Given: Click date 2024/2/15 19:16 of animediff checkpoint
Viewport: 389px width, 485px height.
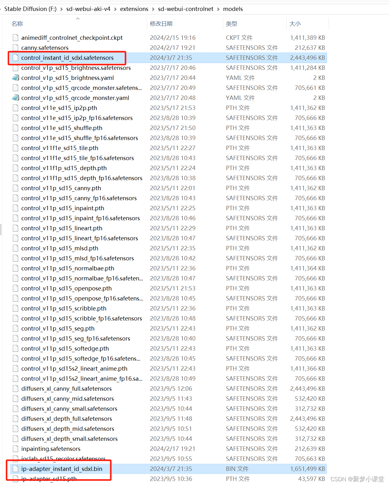Looking at the screenshot, I should [x=173, y=38].
